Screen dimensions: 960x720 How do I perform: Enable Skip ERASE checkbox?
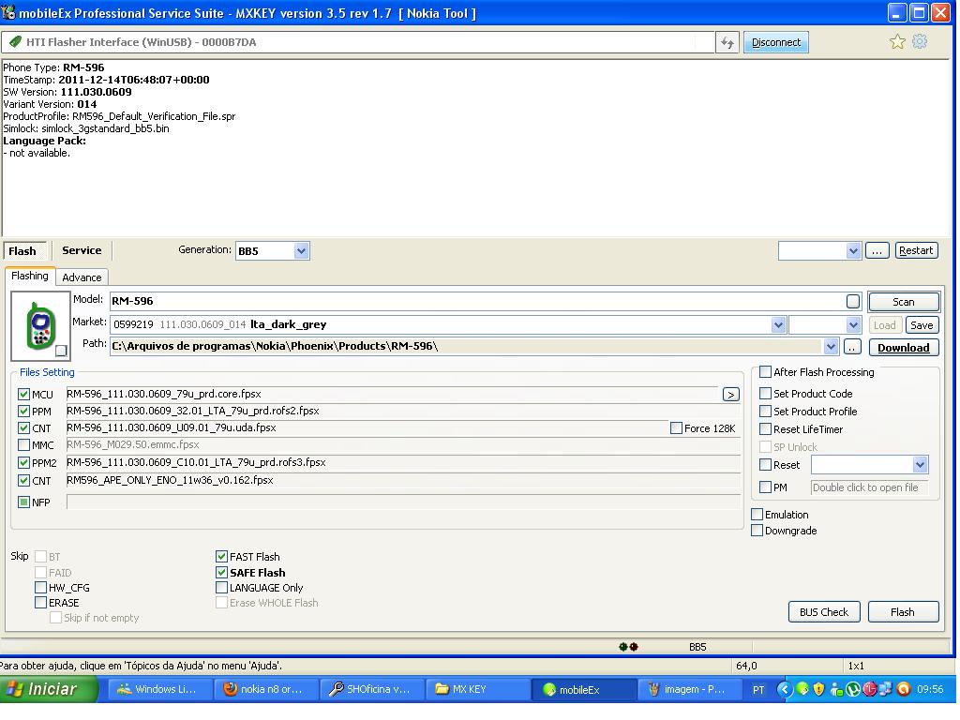(41, 603)
